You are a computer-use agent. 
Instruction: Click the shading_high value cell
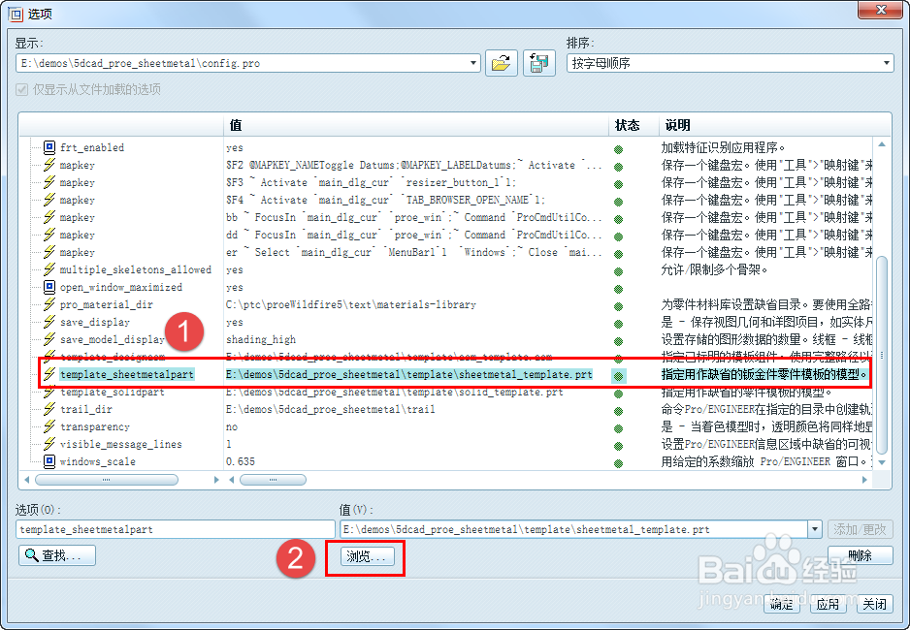tap(261, 339)
